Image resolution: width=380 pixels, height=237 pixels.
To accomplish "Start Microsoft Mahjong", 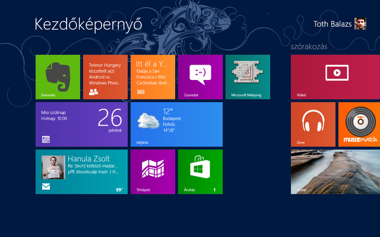I will pos(248,77).
